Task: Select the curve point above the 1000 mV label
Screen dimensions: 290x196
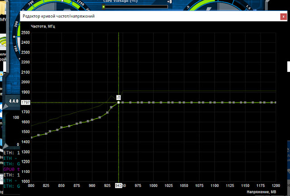Action: pos(153,102)
